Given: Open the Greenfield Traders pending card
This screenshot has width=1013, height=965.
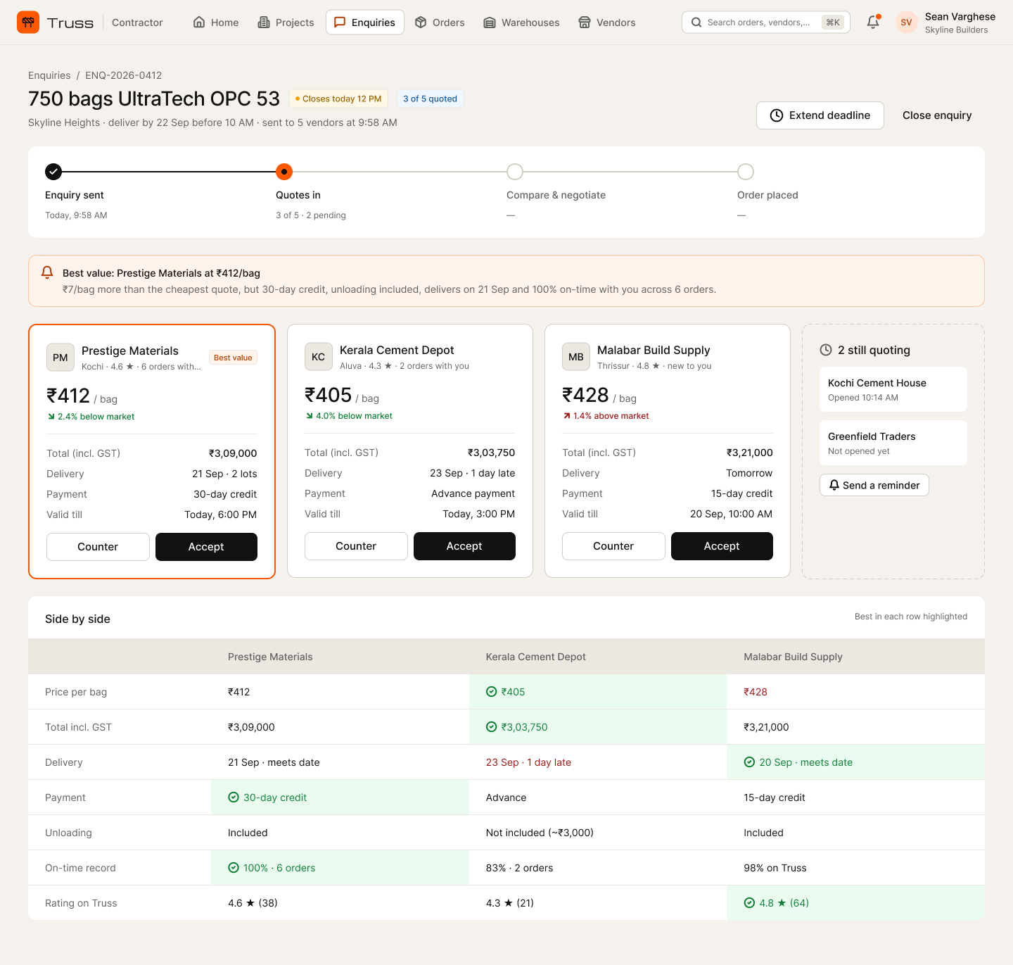Looking at the screenshot, I should [x=893, y=443].
